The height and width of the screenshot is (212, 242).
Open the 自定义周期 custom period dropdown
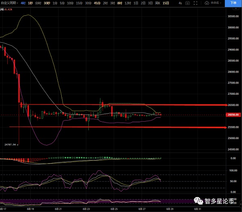point(8,3)
